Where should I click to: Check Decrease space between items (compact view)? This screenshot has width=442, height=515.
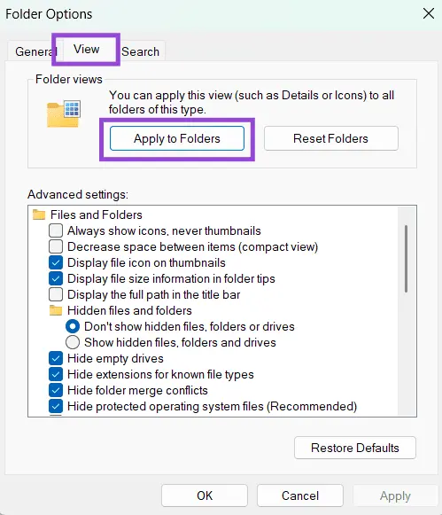pyautogui.click(x=56, y=246)
